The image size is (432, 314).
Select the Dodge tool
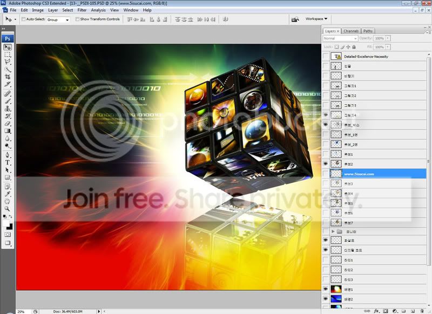point(8,146)
